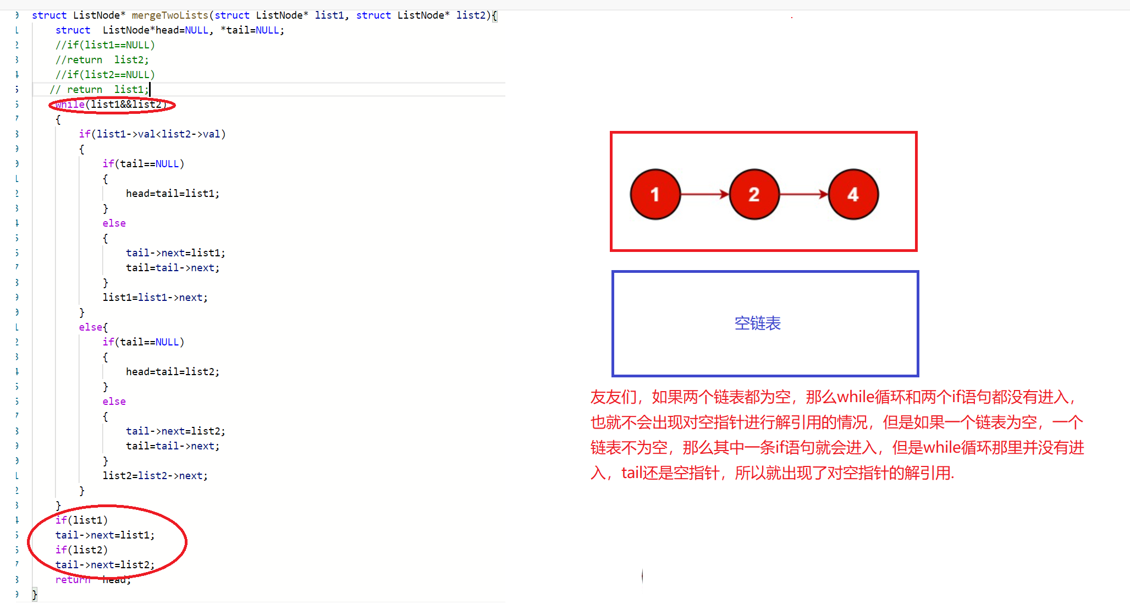
Task: Click the else{ line opening the second branch
Action: (x=93, y=327)
